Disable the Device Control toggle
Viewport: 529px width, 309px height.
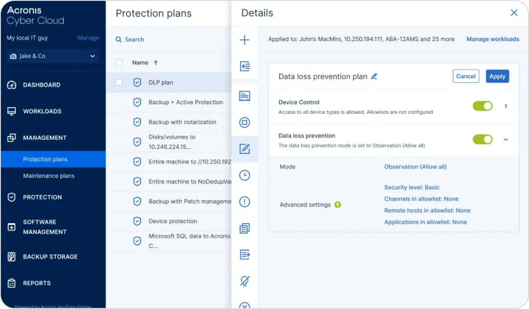[482, 106]
